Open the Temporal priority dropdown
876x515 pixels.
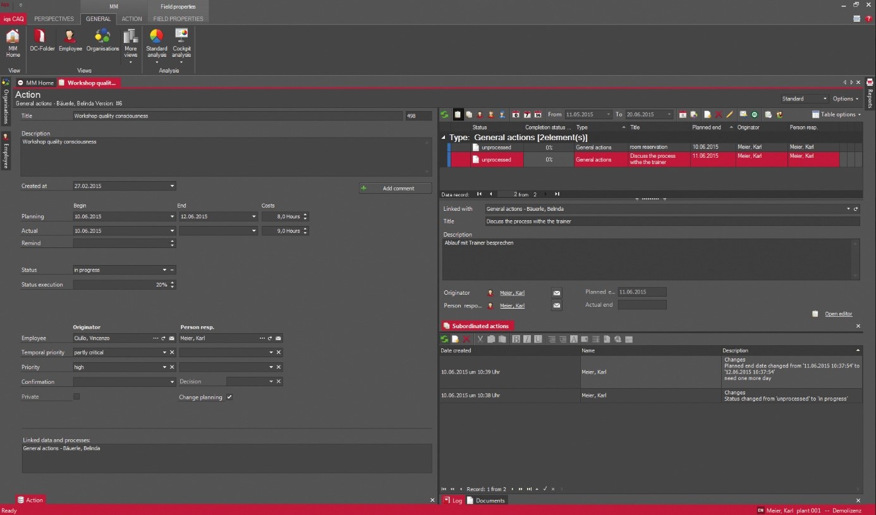point(164,353)
